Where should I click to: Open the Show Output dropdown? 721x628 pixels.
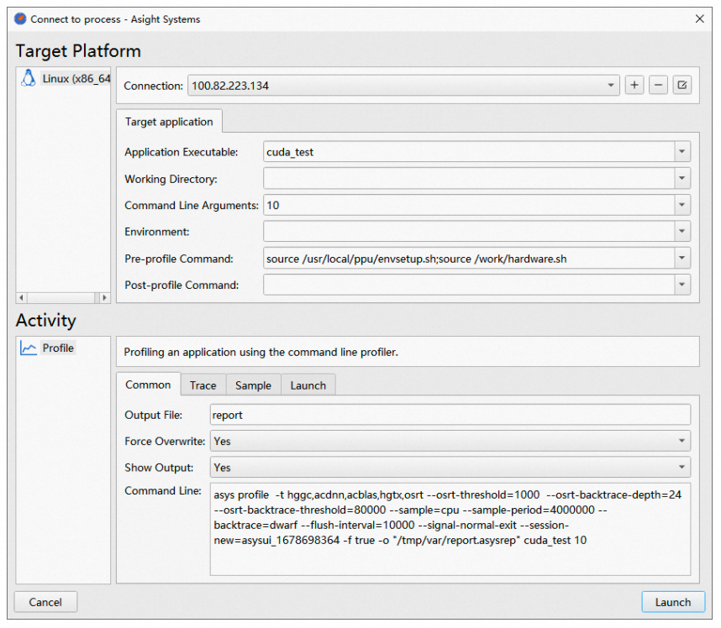682,468
